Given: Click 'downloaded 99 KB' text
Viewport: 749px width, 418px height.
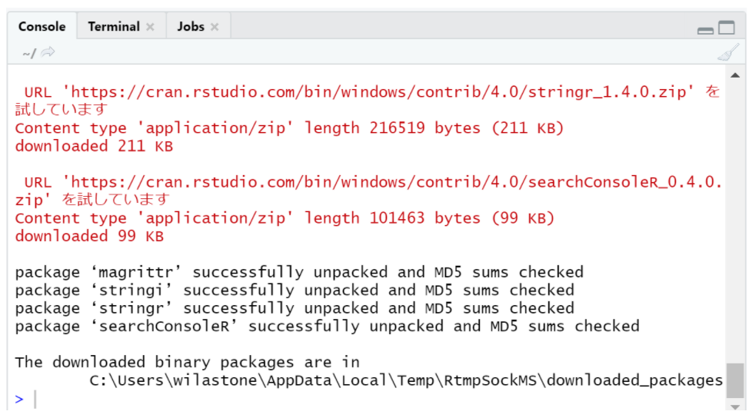Looking at the screenshot, I should (x=89, y=236).
